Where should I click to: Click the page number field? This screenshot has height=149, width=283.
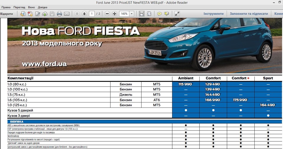pos(92,14)
